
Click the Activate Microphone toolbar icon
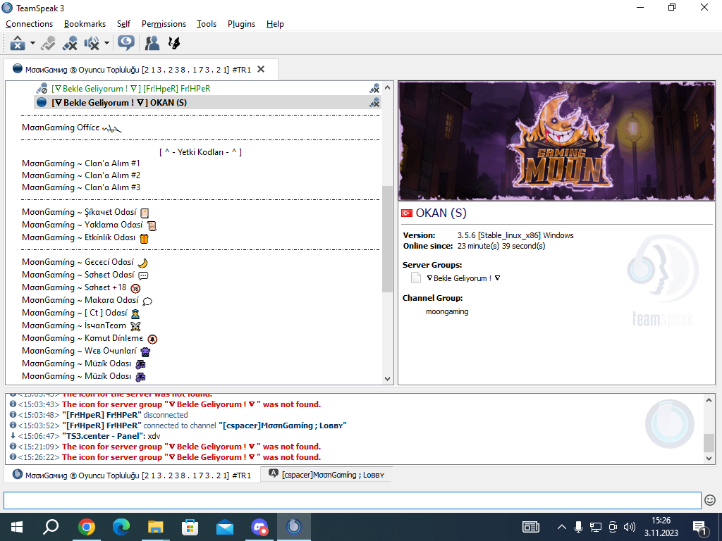tap(48, 43)
